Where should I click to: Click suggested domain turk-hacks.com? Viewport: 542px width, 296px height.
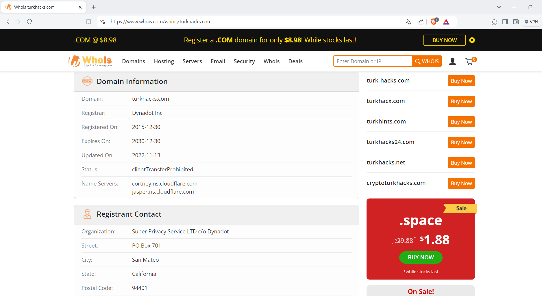(x=388, y=80)
